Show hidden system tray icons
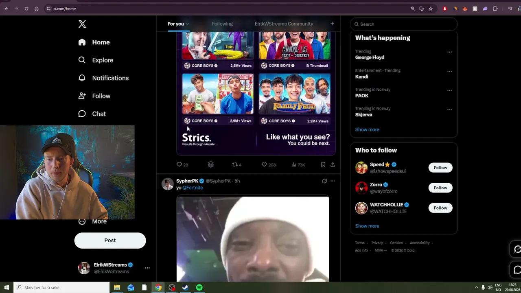Viewport: 521px width, 293px height. [x=477, y=287]
